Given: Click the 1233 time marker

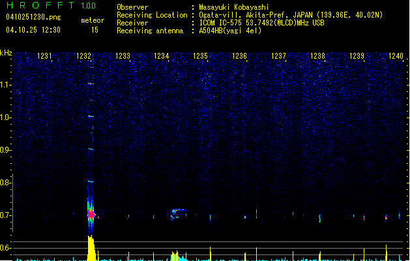Looking at the screenshot, I should pos(123,56).
